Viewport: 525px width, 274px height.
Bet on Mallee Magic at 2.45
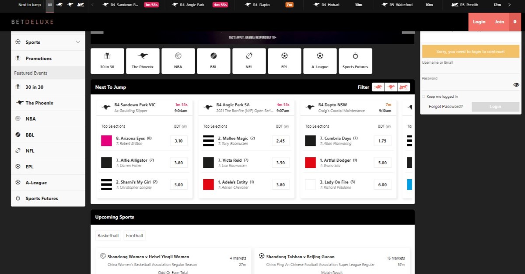point(280,141)
